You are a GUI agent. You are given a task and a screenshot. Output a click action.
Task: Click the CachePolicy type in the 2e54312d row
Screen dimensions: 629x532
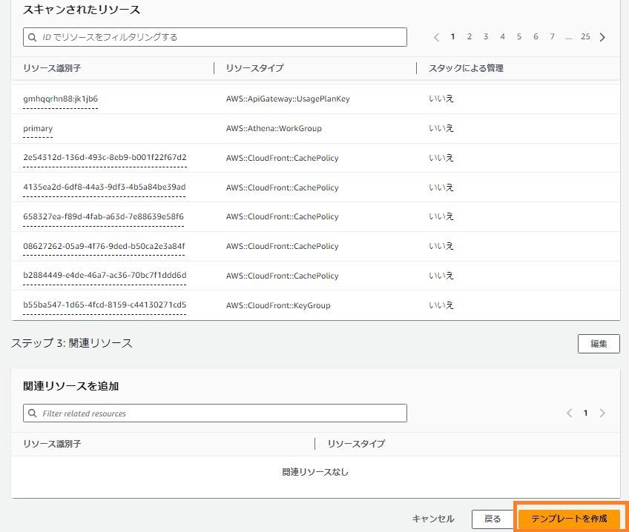tap(282, 159)
